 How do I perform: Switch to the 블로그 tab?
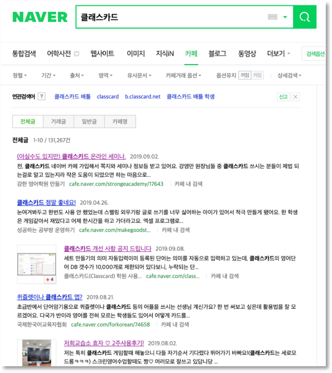click(217, 53)
